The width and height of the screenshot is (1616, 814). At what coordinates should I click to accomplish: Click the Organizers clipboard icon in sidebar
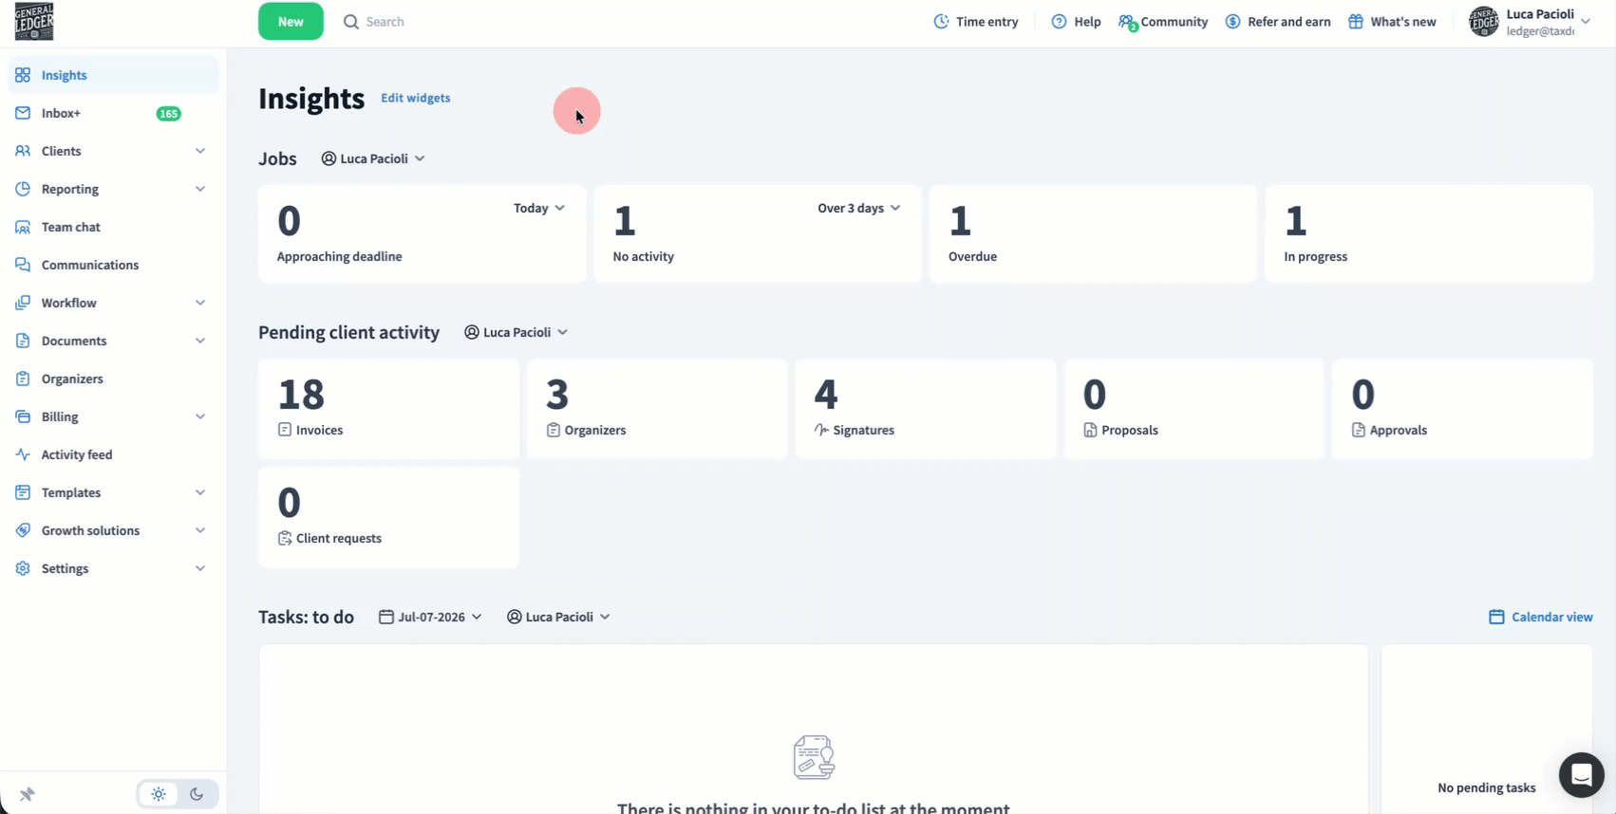pyautogui.click(x=23, y=379)
